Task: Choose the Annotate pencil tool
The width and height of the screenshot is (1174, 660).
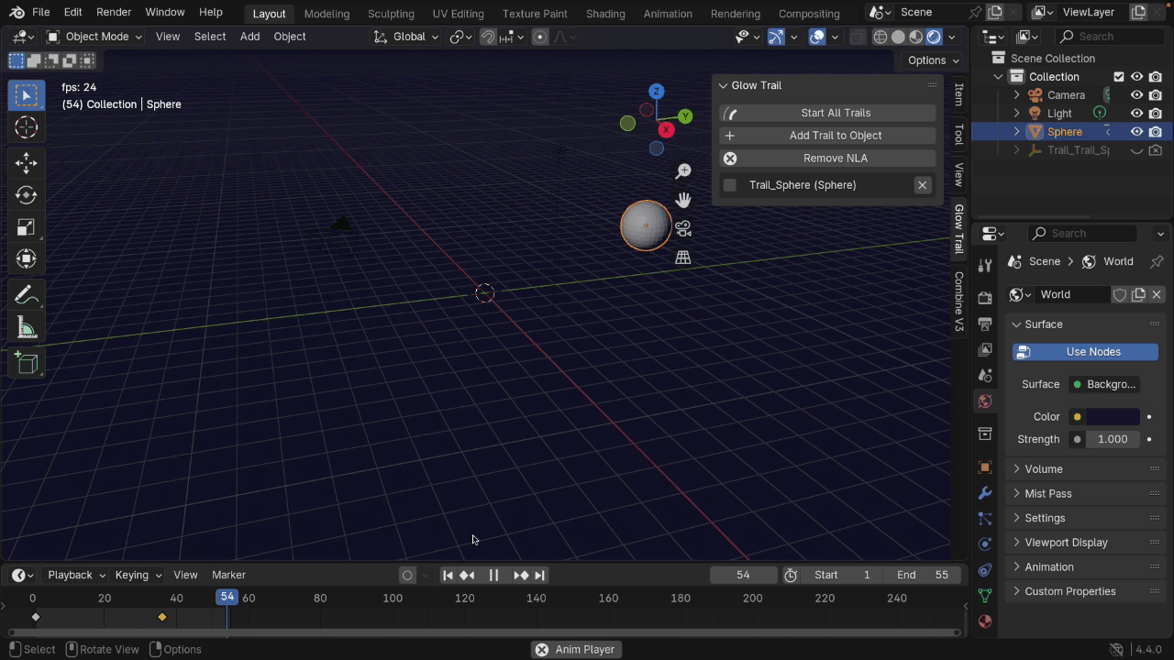Action: (26, 295)
